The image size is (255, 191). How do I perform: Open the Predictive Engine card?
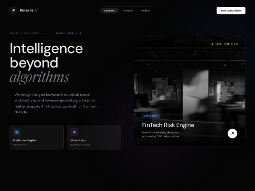coord(37,137)
